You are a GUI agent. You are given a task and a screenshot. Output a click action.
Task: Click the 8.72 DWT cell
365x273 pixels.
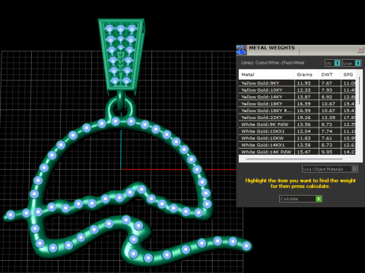[330, 124]
